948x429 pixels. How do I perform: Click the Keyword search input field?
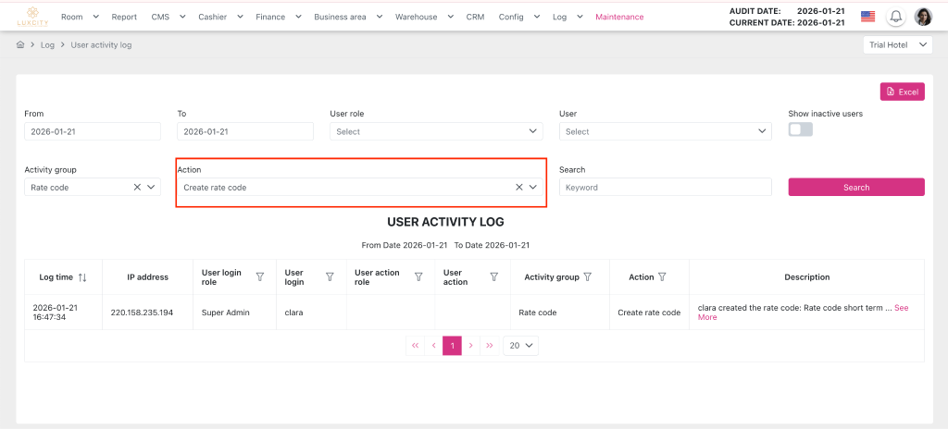(665, 187)
